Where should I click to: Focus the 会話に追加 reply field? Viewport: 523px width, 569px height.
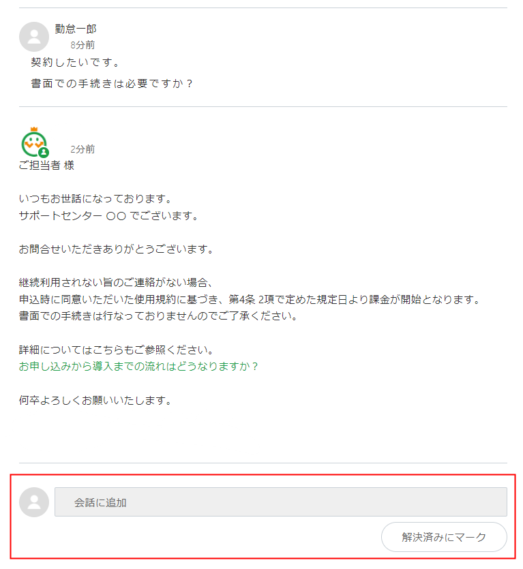tap(281, 502)
